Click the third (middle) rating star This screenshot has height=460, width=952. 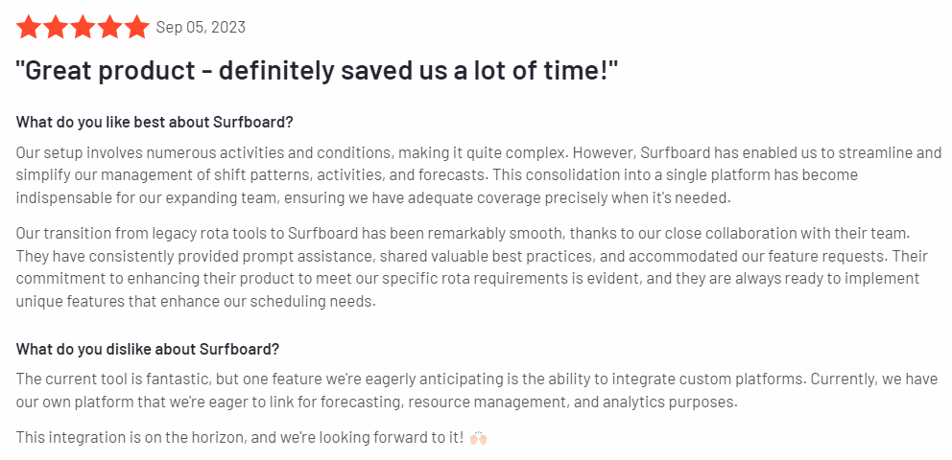coord(83,27)
